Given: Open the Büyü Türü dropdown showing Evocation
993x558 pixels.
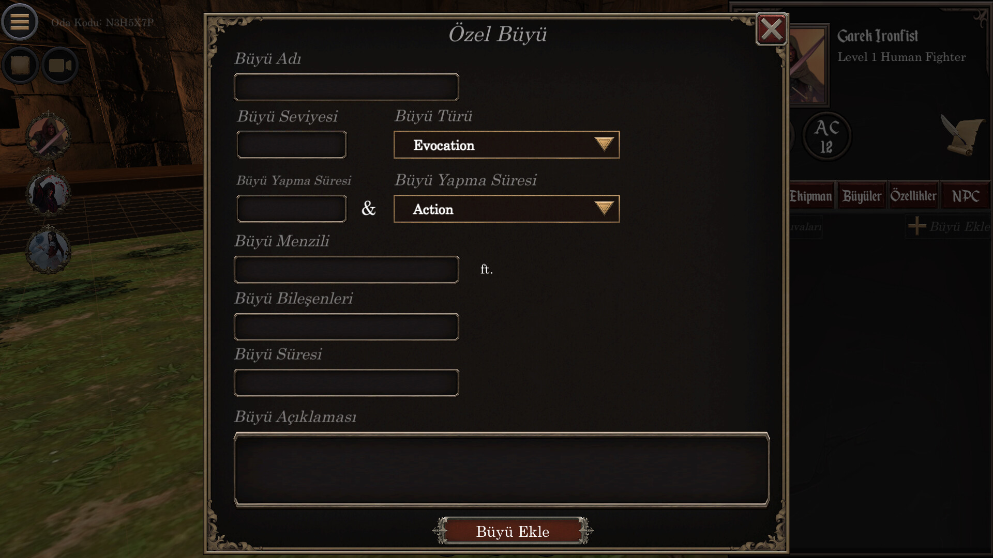Looking at the screenshot, I should click(x=506, y=145).
